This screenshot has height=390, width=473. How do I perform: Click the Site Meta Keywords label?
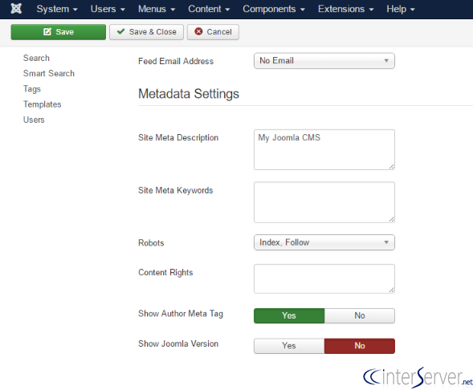pos(176,190)
